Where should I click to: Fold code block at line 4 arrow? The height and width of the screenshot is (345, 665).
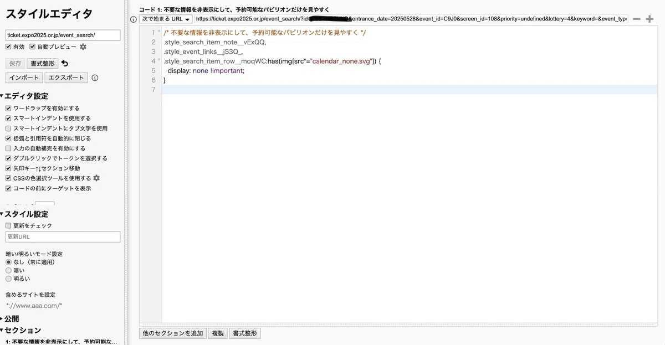point(159,60)
